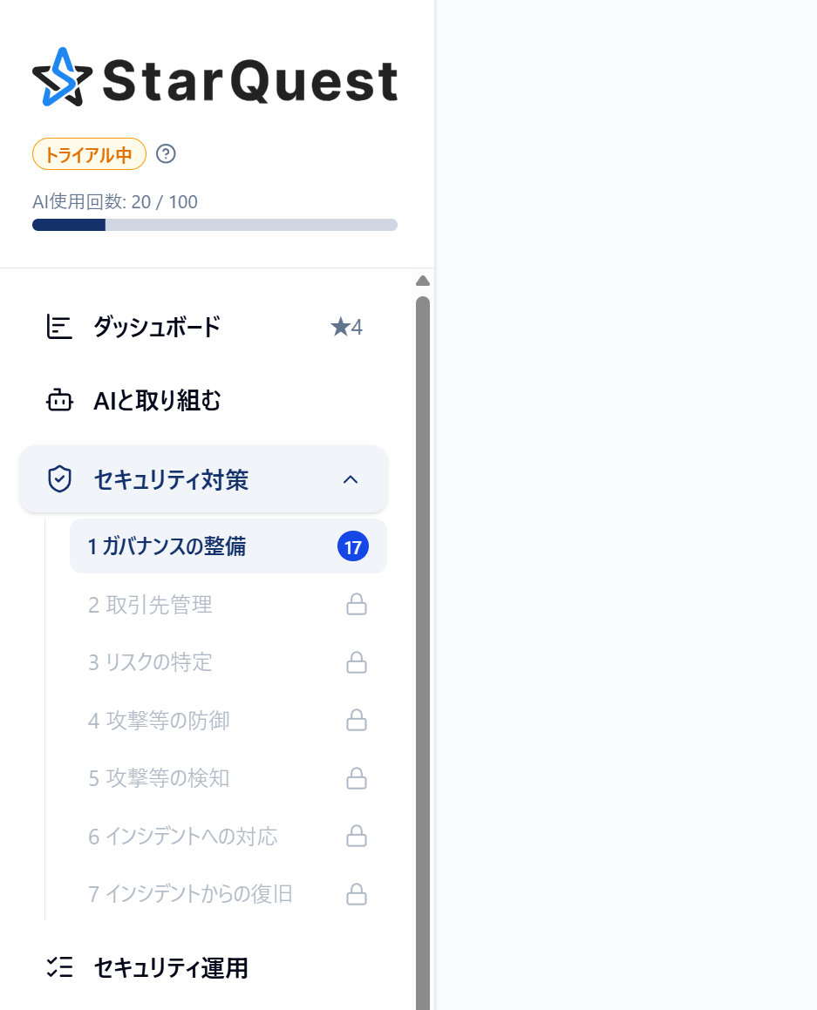
Task: Click the lock icon next to リスクの特定
Action: 357,662
